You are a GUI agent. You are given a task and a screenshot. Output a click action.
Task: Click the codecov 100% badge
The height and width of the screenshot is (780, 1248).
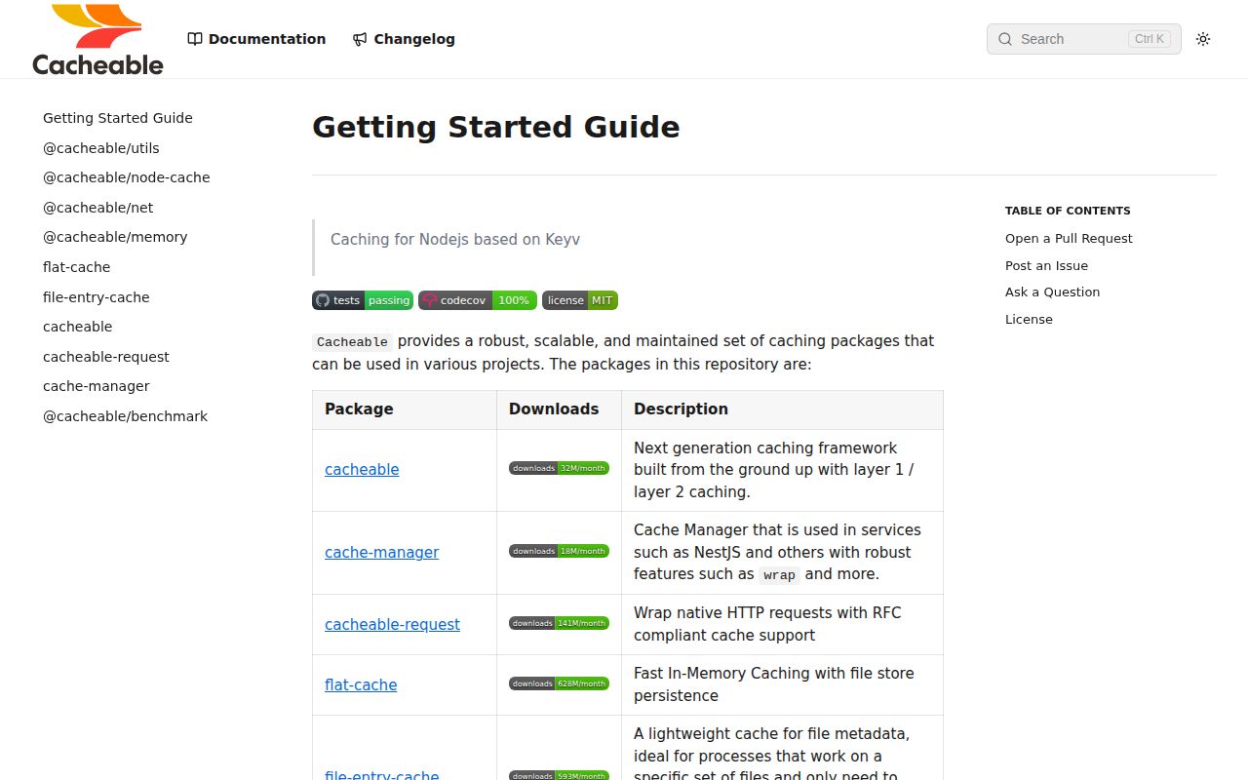478,300
